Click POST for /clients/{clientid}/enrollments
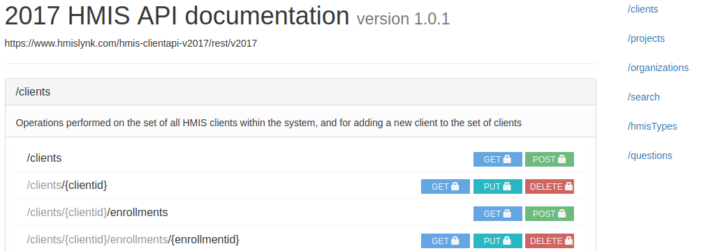This screenshot has width=713, height=251. pos(550,214)
